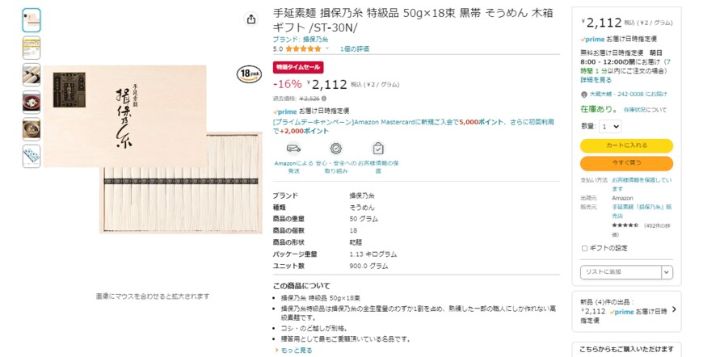
Task: Click the delivery location pin icon
Action: pos(583,94)
